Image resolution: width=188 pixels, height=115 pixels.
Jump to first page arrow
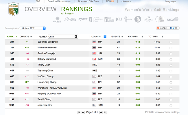[79, 112]
